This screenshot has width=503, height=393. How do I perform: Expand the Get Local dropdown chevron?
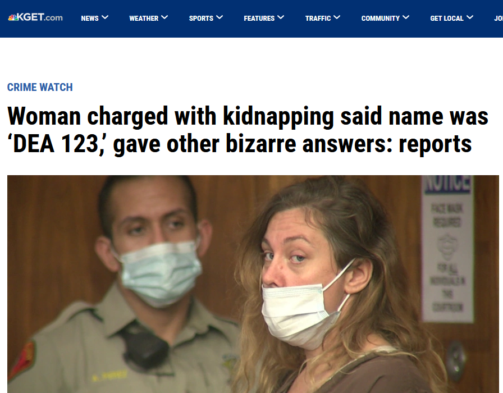[470, 17]
